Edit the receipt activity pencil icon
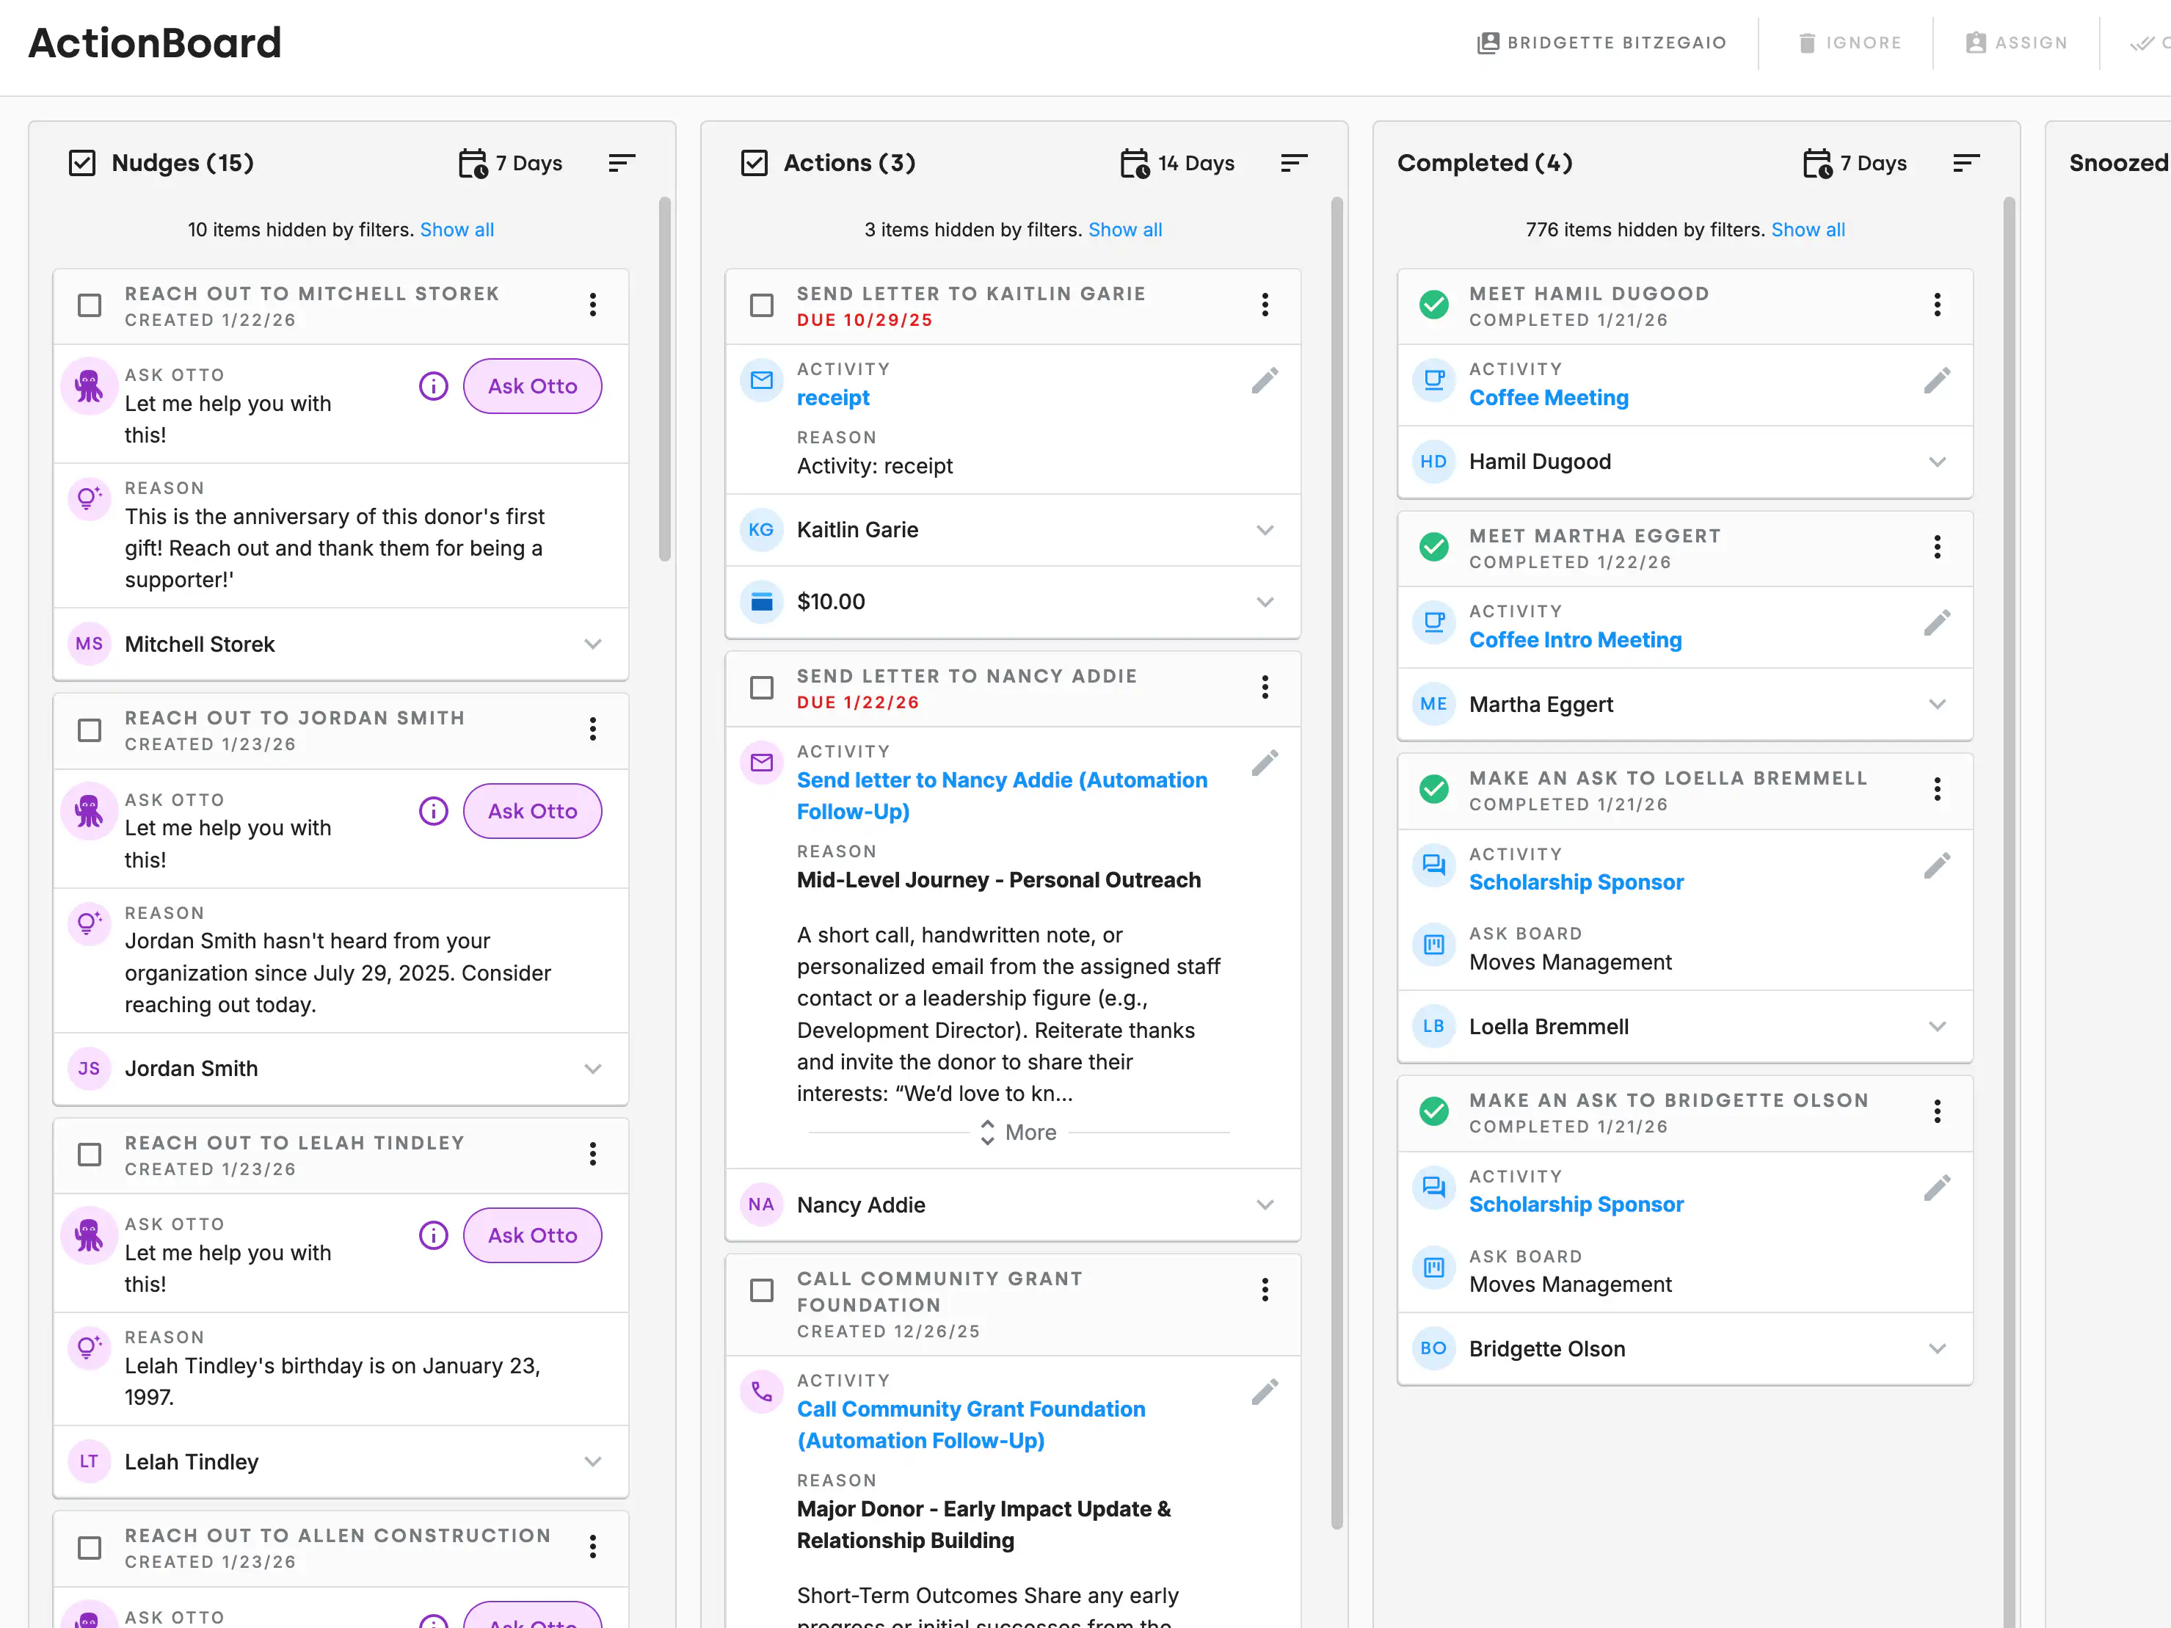2171x1628 pixels. [x=1264, y=381]
